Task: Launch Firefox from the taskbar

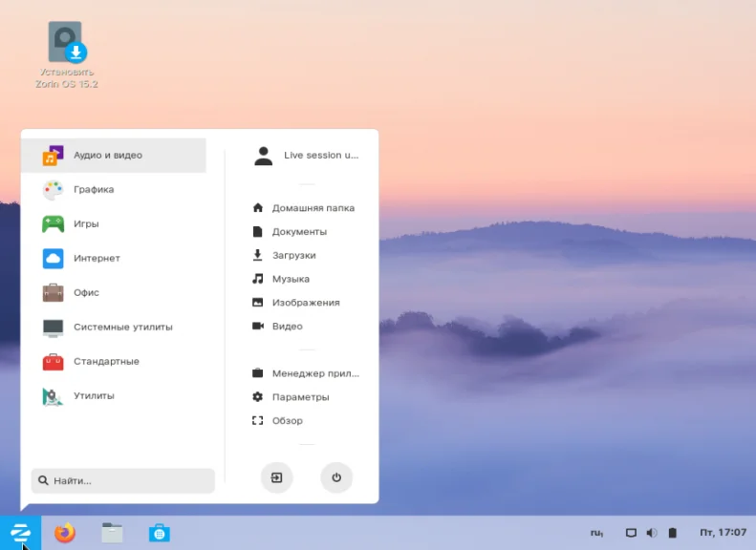Action: (65, 533)
